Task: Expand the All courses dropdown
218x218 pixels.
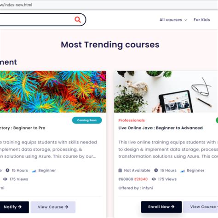Action: click(x=173, y=20)
